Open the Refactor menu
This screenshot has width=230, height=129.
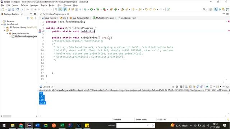[24, 5]
